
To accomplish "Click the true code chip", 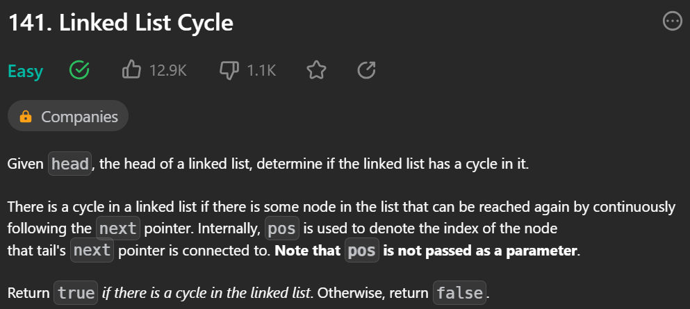I will coord(76,293).
